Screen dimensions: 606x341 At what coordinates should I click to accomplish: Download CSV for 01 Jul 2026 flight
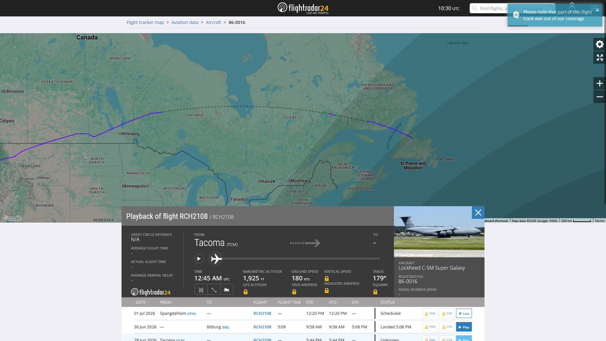point(447,313)
